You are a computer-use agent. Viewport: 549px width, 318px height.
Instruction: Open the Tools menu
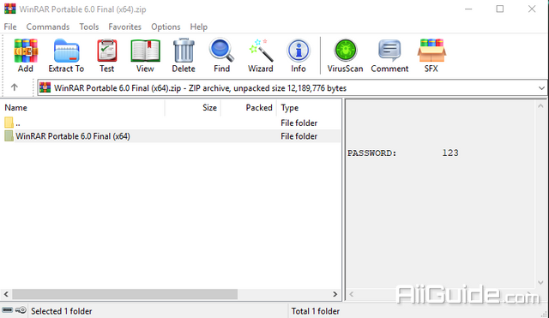click(89, 27)
